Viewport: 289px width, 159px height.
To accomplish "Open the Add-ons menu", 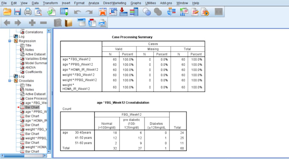I will pos(166,3).
